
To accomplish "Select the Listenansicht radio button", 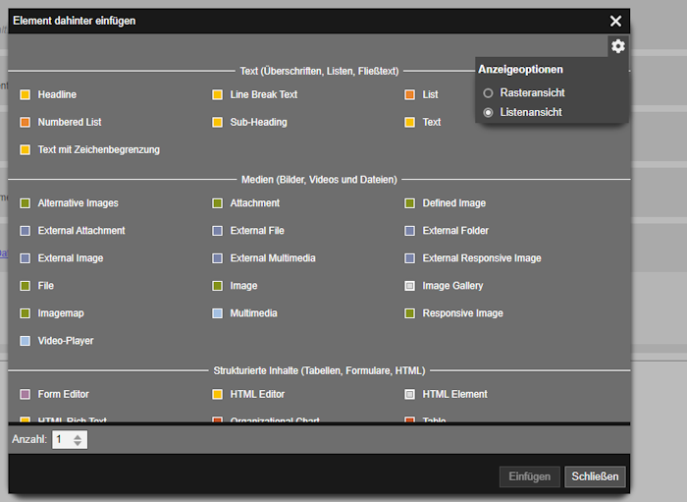I will pos(488,113).
